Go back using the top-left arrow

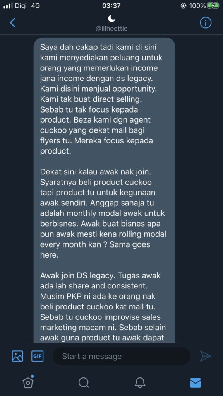(x=13, y=23)
